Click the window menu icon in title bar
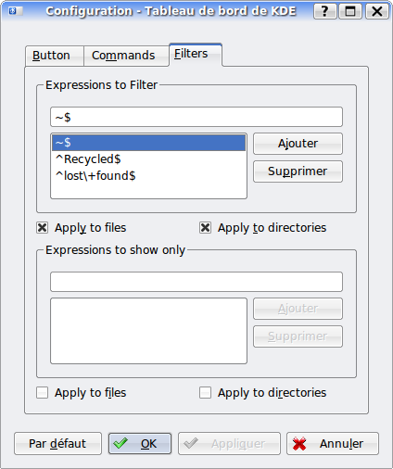This screenshot has height=469, width=393. point(16,11)
